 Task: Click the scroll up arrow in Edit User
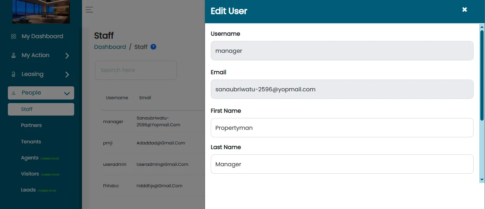pyautogui.click(x=482, y=26)
